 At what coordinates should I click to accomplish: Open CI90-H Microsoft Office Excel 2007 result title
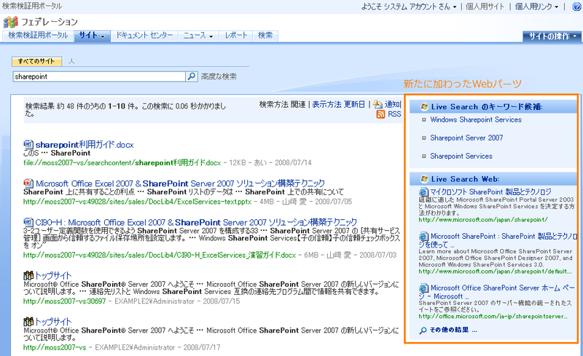[x=196, y=222]
